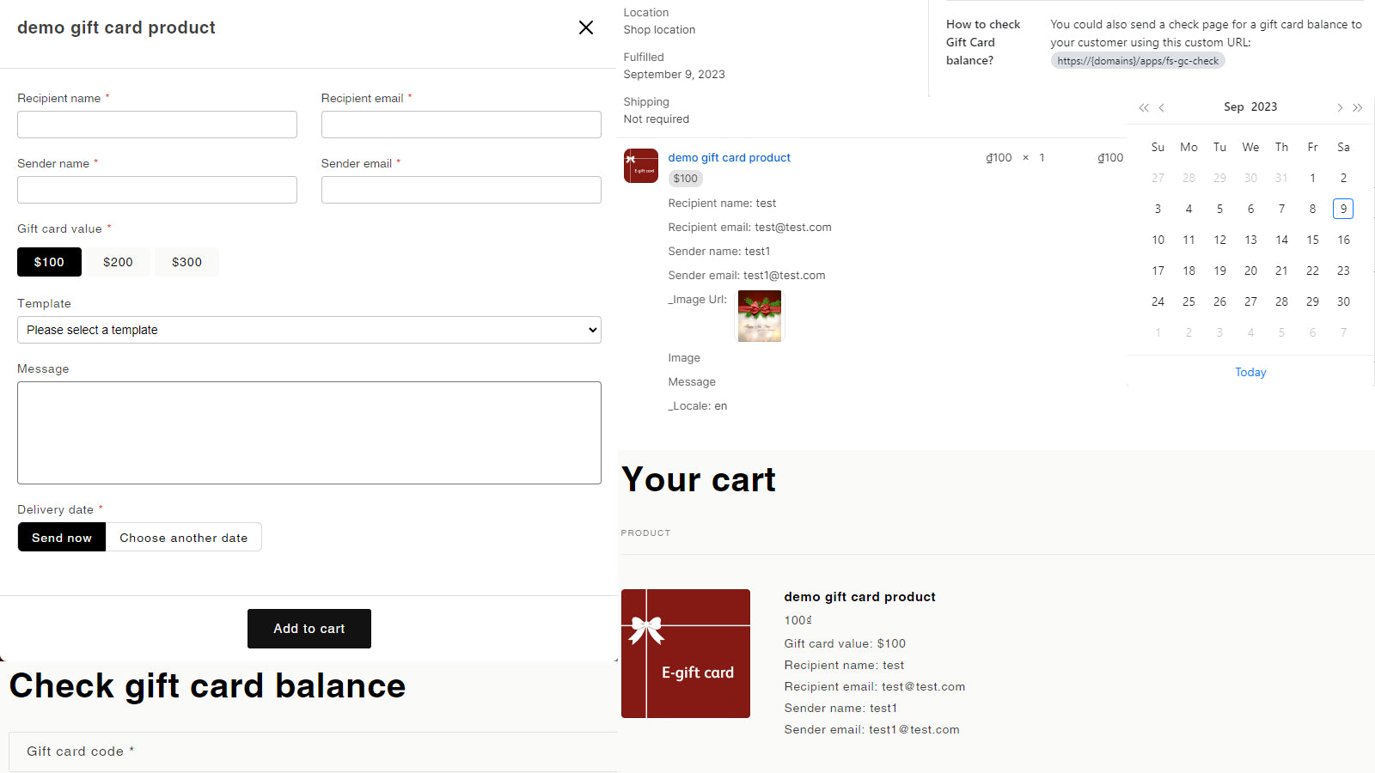Click the fs-gc-check custom URL chip
Image resolution: width=1375 pixels, height=773 pixels.
[1138, 60]
